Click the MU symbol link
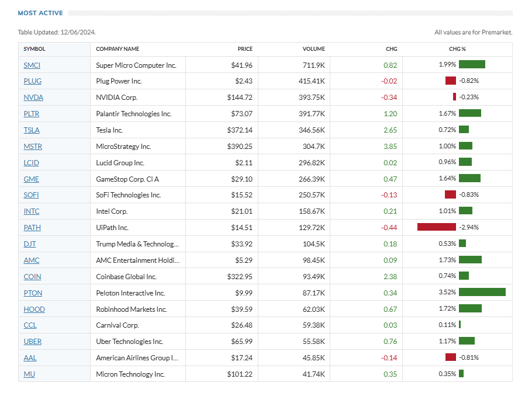Image resolution: width=532 pixels, height=393 pixels. [x=29, y=374]
